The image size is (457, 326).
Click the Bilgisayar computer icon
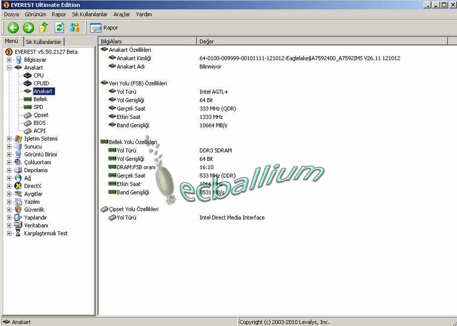[x=18, y=60]
